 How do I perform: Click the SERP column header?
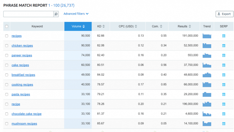tap(224, 26)
